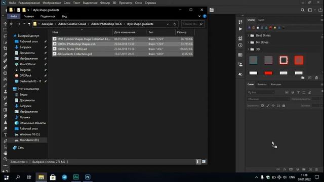The image size is (324, 182).
Task: Go back in File Explorer
Action: tap(12, 24)
